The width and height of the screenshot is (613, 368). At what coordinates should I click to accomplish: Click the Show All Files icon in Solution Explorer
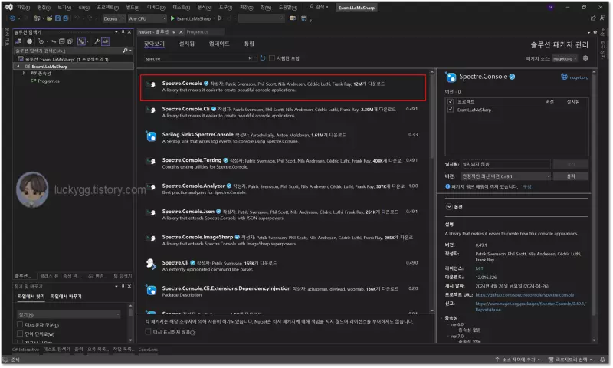(70, 41)
